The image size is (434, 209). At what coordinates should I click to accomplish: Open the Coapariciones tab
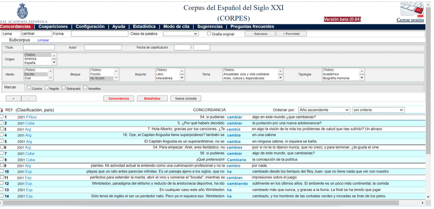point(53,27)
